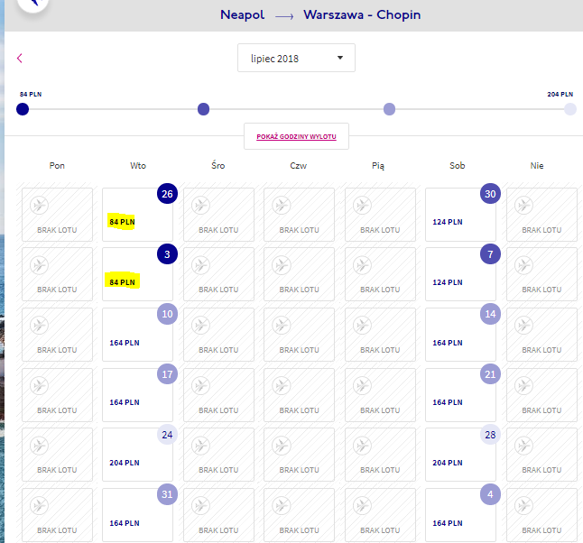Click the Czw column header

pyautogui.click(x=298, y=165)
